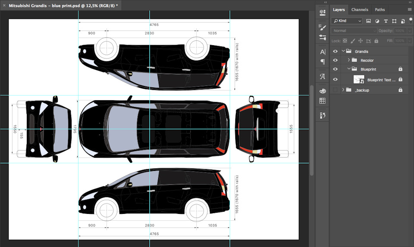This screenshot has width=414, height=247.
Task: Select the Grandis group name
Action: (x=361, y=52)
